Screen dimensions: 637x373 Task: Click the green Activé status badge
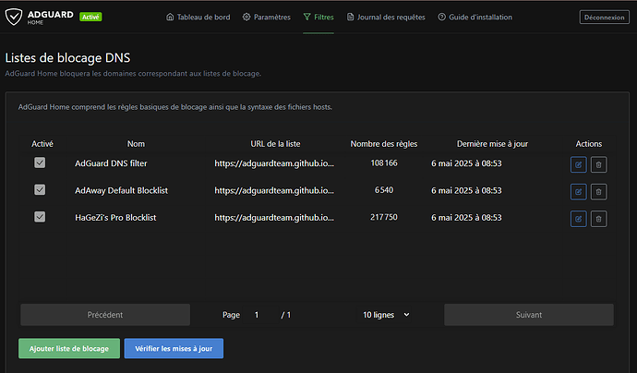[x=90, y=17]
